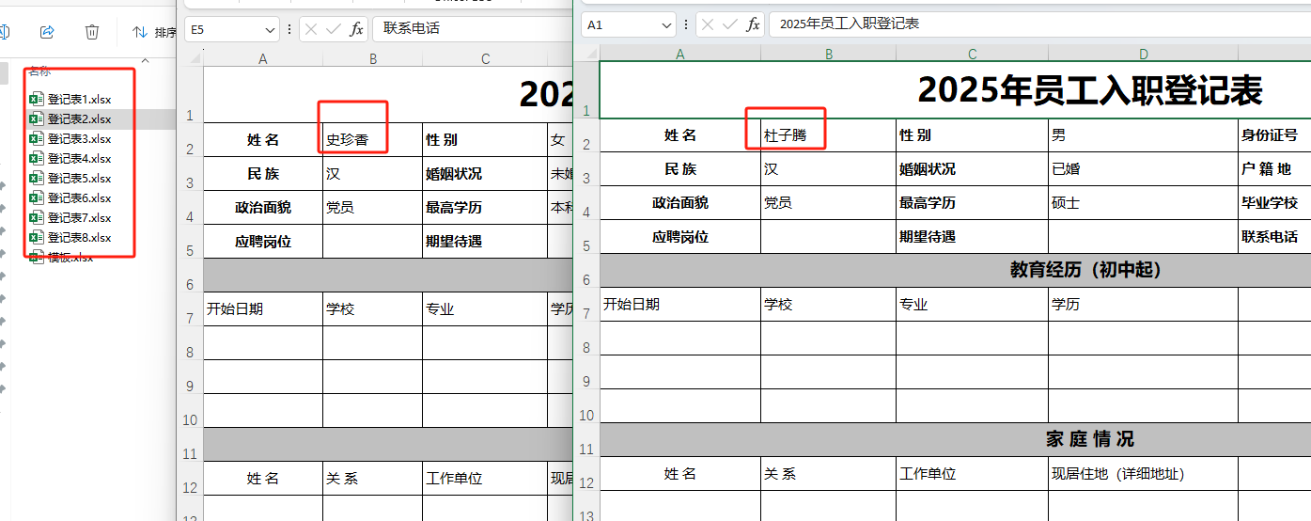Select file 模板.xlsx

click(x=70, y=257)
